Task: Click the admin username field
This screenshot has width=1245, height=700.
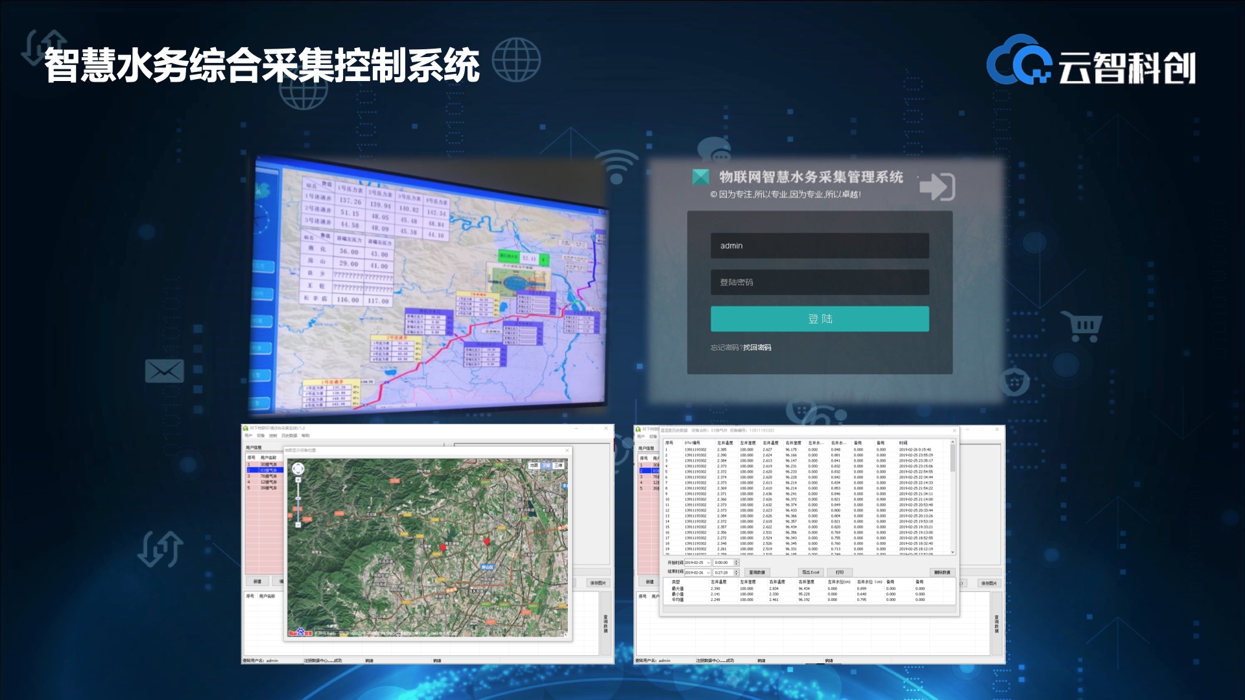Action: [x=820, y=246]
